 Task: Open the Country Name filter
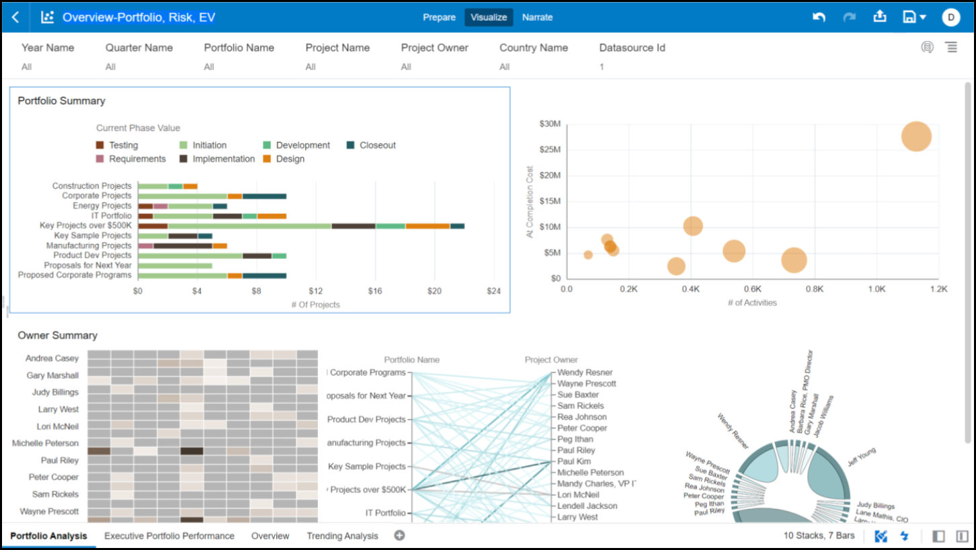point(534,56)
